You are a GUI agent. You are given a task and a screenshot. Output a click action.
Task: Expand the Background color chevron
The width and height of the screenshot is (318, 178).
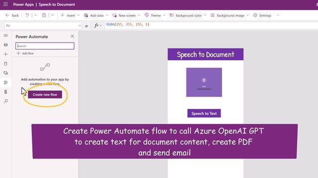coord(205,15)
